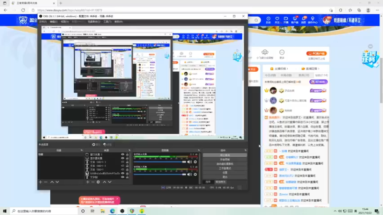Screen dimensions: 383x215
Task: Toggle visibility of 显示器采集 source
Action: click(x=123, y=158)
